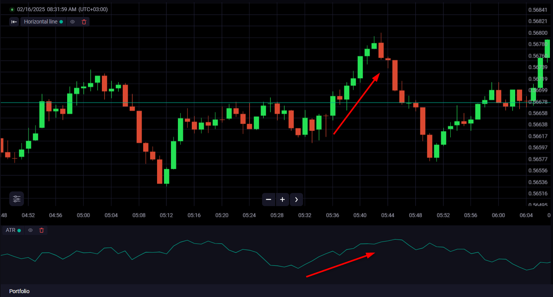Click the green Horizontal line color dot
553x297 pixels.
click(x=61, y=22)
